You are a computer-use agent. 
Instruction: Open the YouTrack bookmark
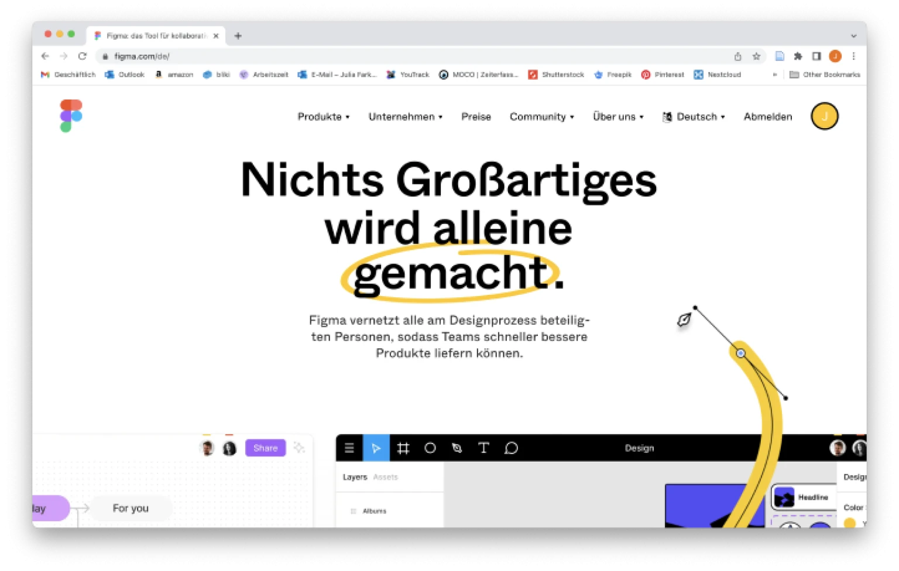pos(408,75)
